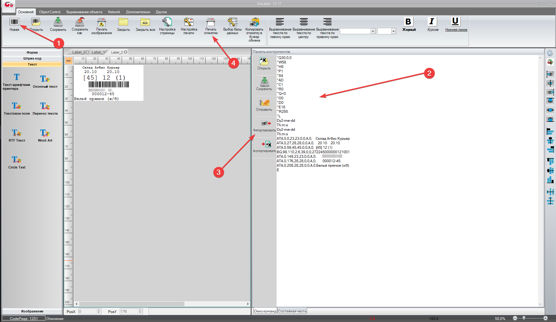The image size is (556, 322).
Task: Click the rotate 90° icon
Action: [550, 62]
